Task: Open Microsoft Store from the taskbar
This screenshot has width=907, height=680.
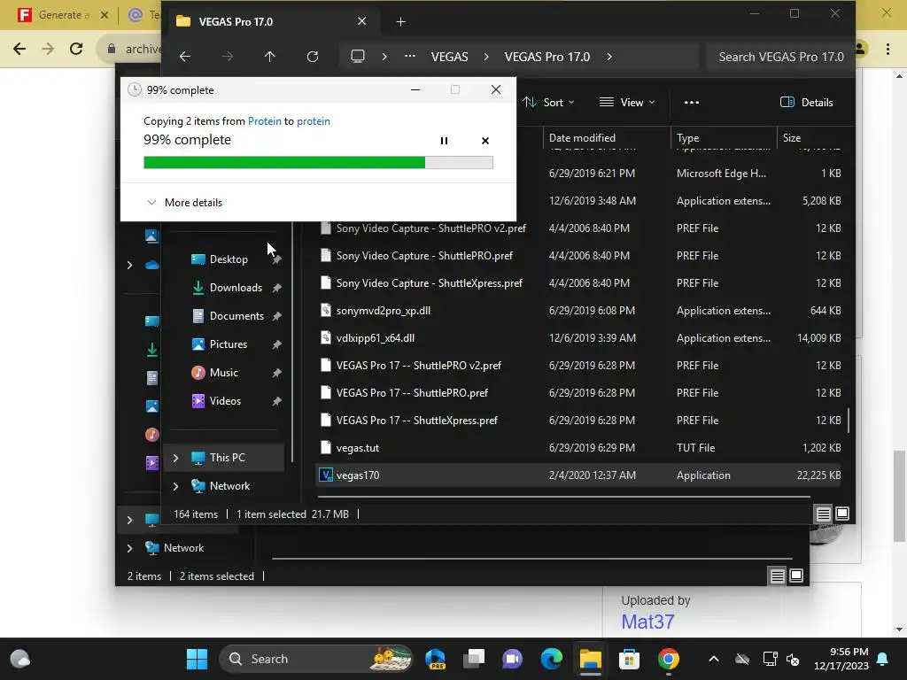Action: pos(629,659)
